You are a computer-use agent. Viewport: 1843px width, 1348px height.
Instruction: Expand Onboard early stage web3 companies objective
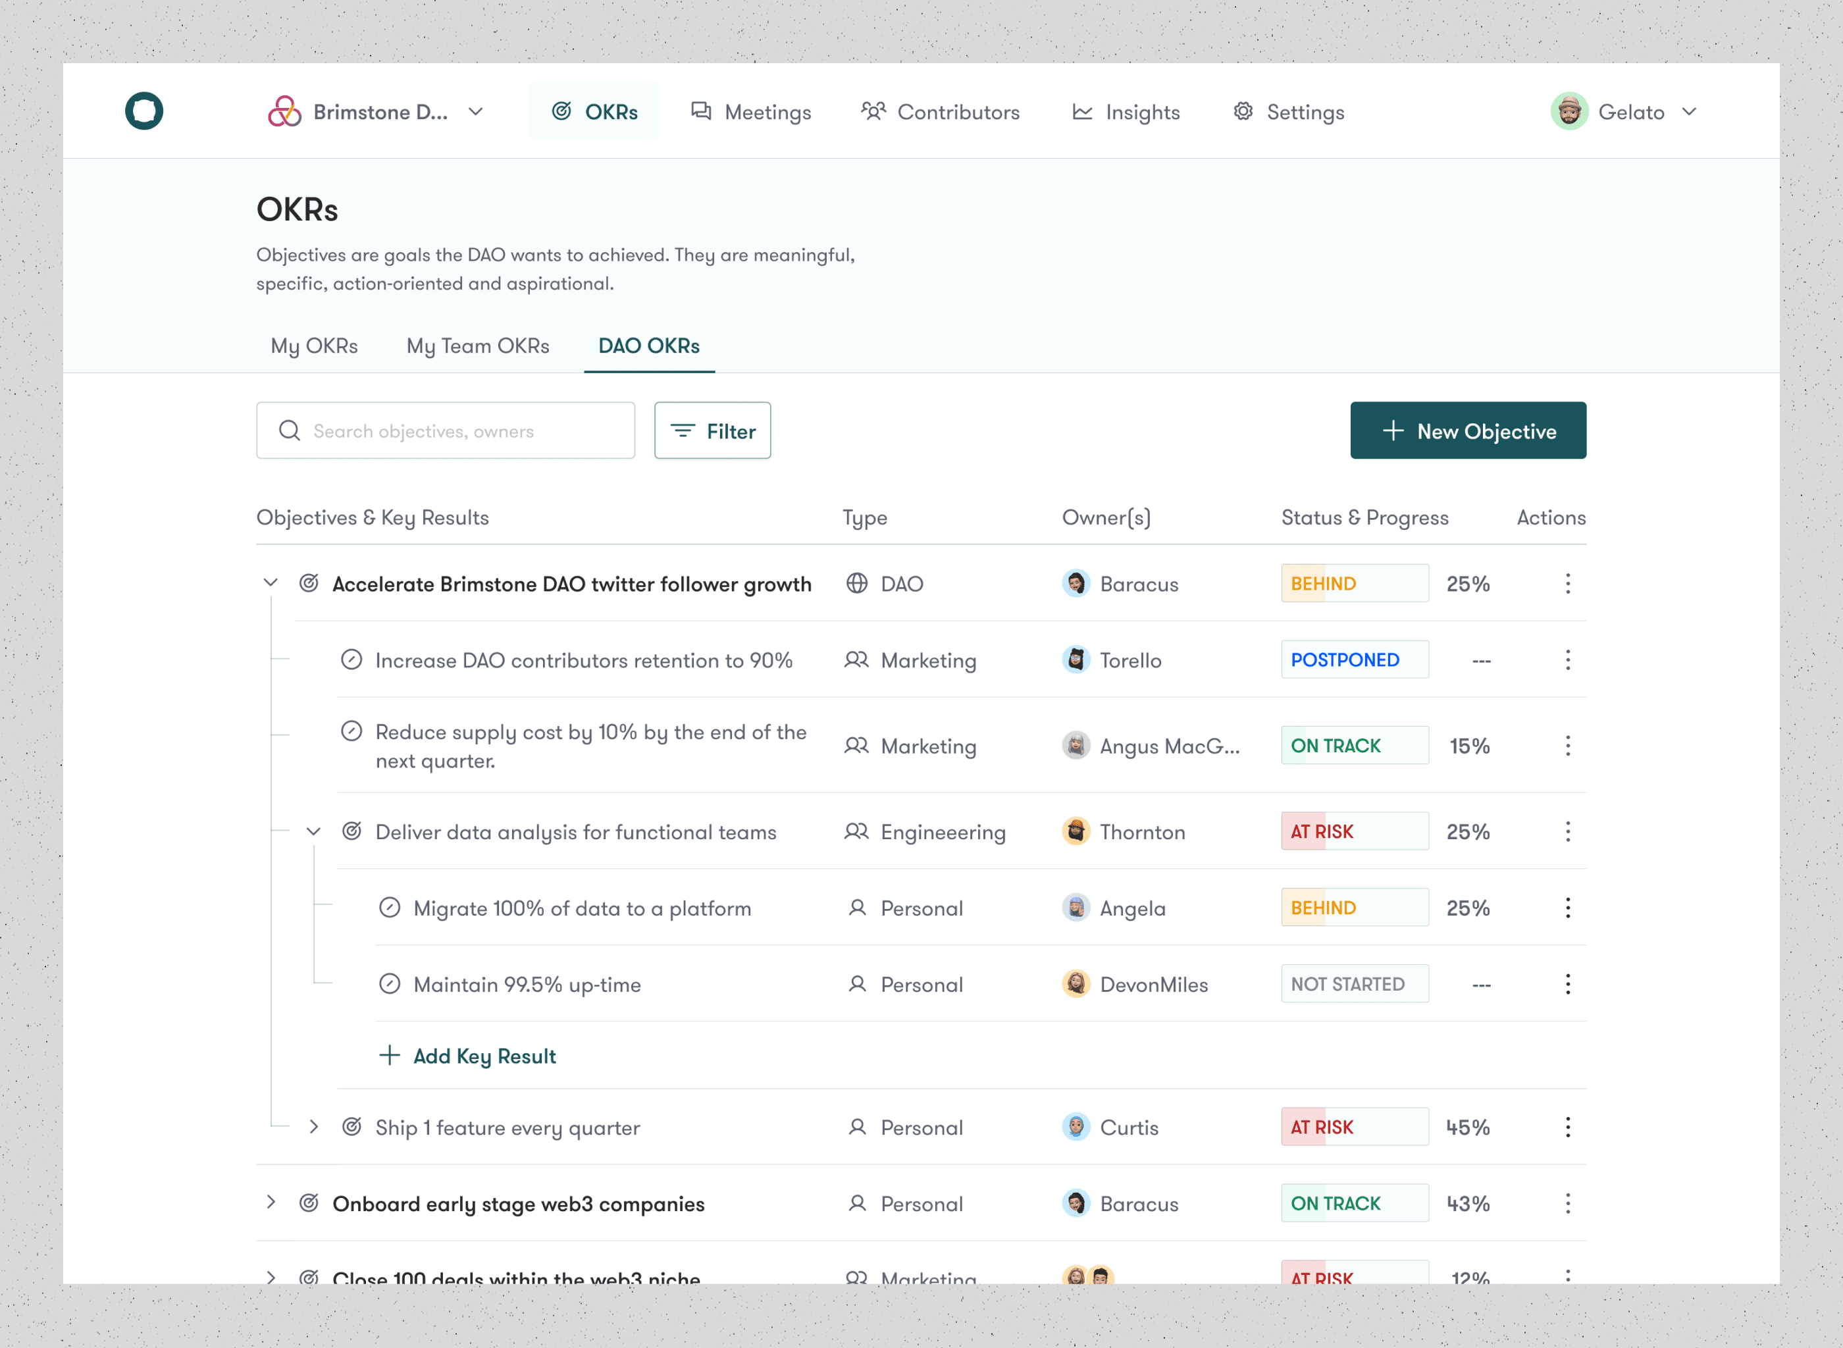(271, 1203)
